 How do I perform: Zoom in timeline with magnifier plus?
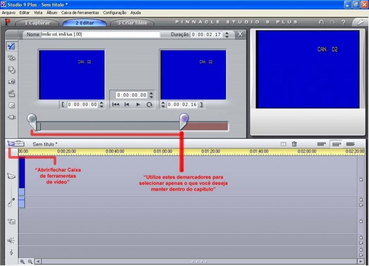point(23,261)
